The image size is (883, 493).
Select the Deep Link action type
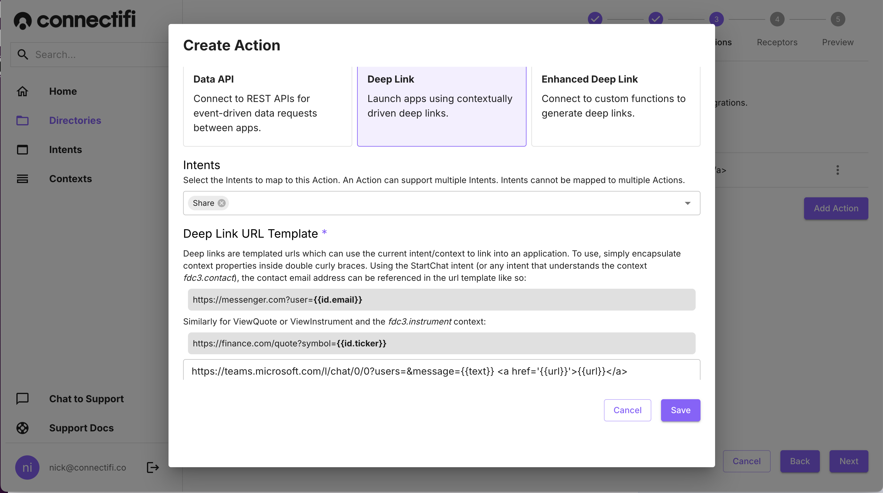point(441,107)
